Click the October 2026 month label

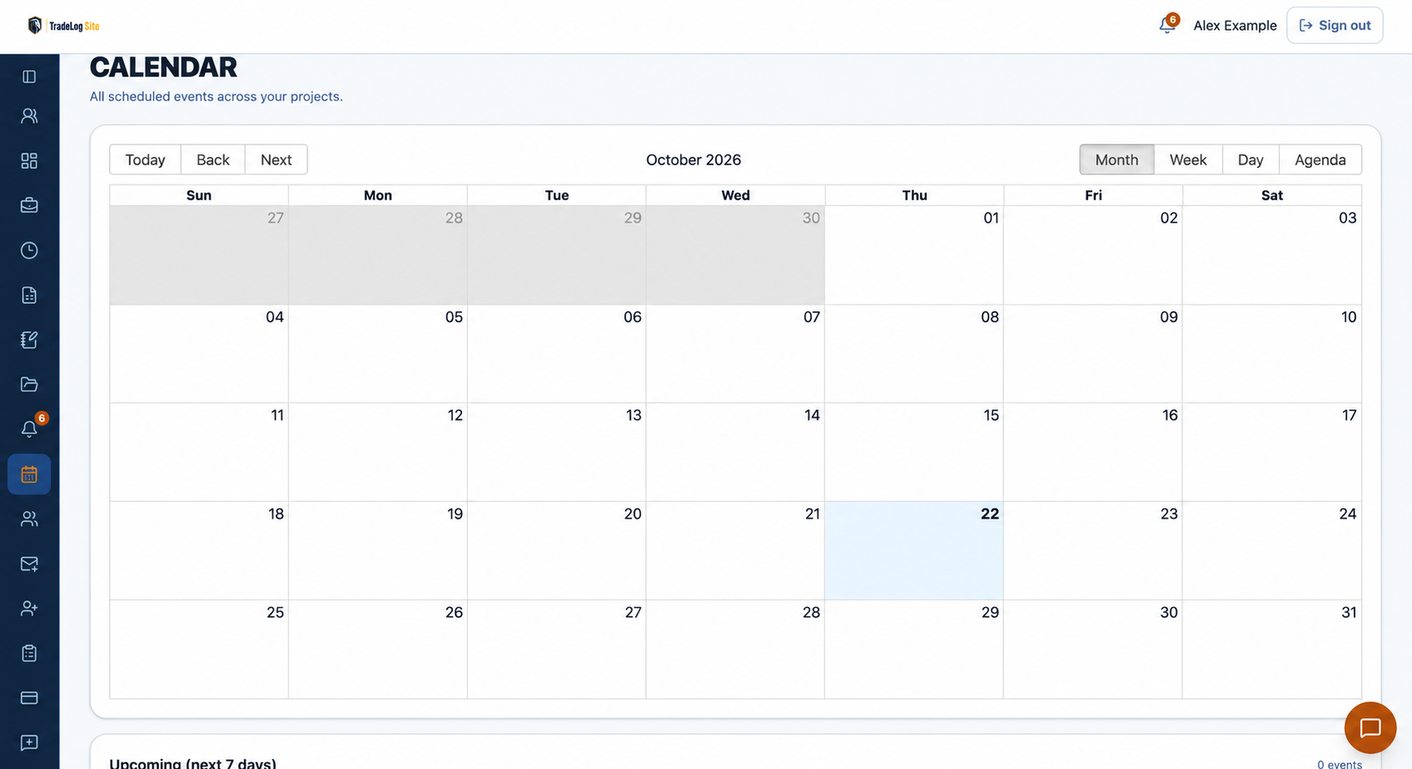click(693, 159)
